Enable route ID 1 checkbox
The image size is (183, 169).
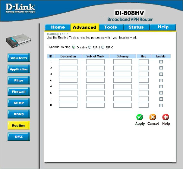pos(161,62)
